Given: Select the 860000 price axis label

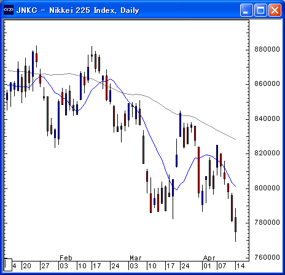Looking at the screenshot, I should (267, 83).
